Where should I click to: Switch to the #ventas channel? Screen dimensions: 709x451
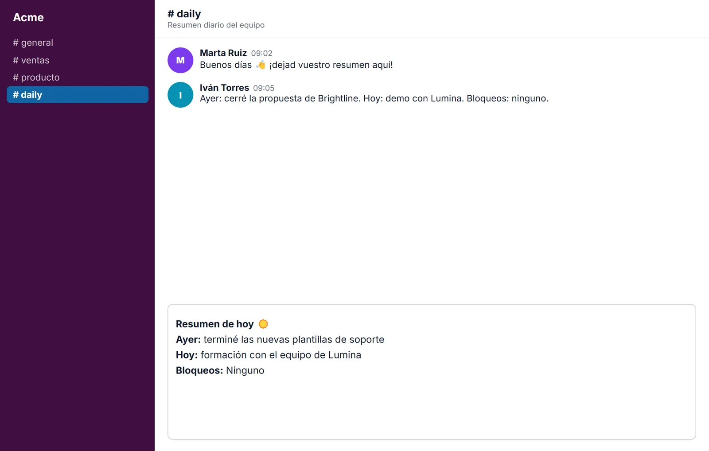[x=77, y=60]
